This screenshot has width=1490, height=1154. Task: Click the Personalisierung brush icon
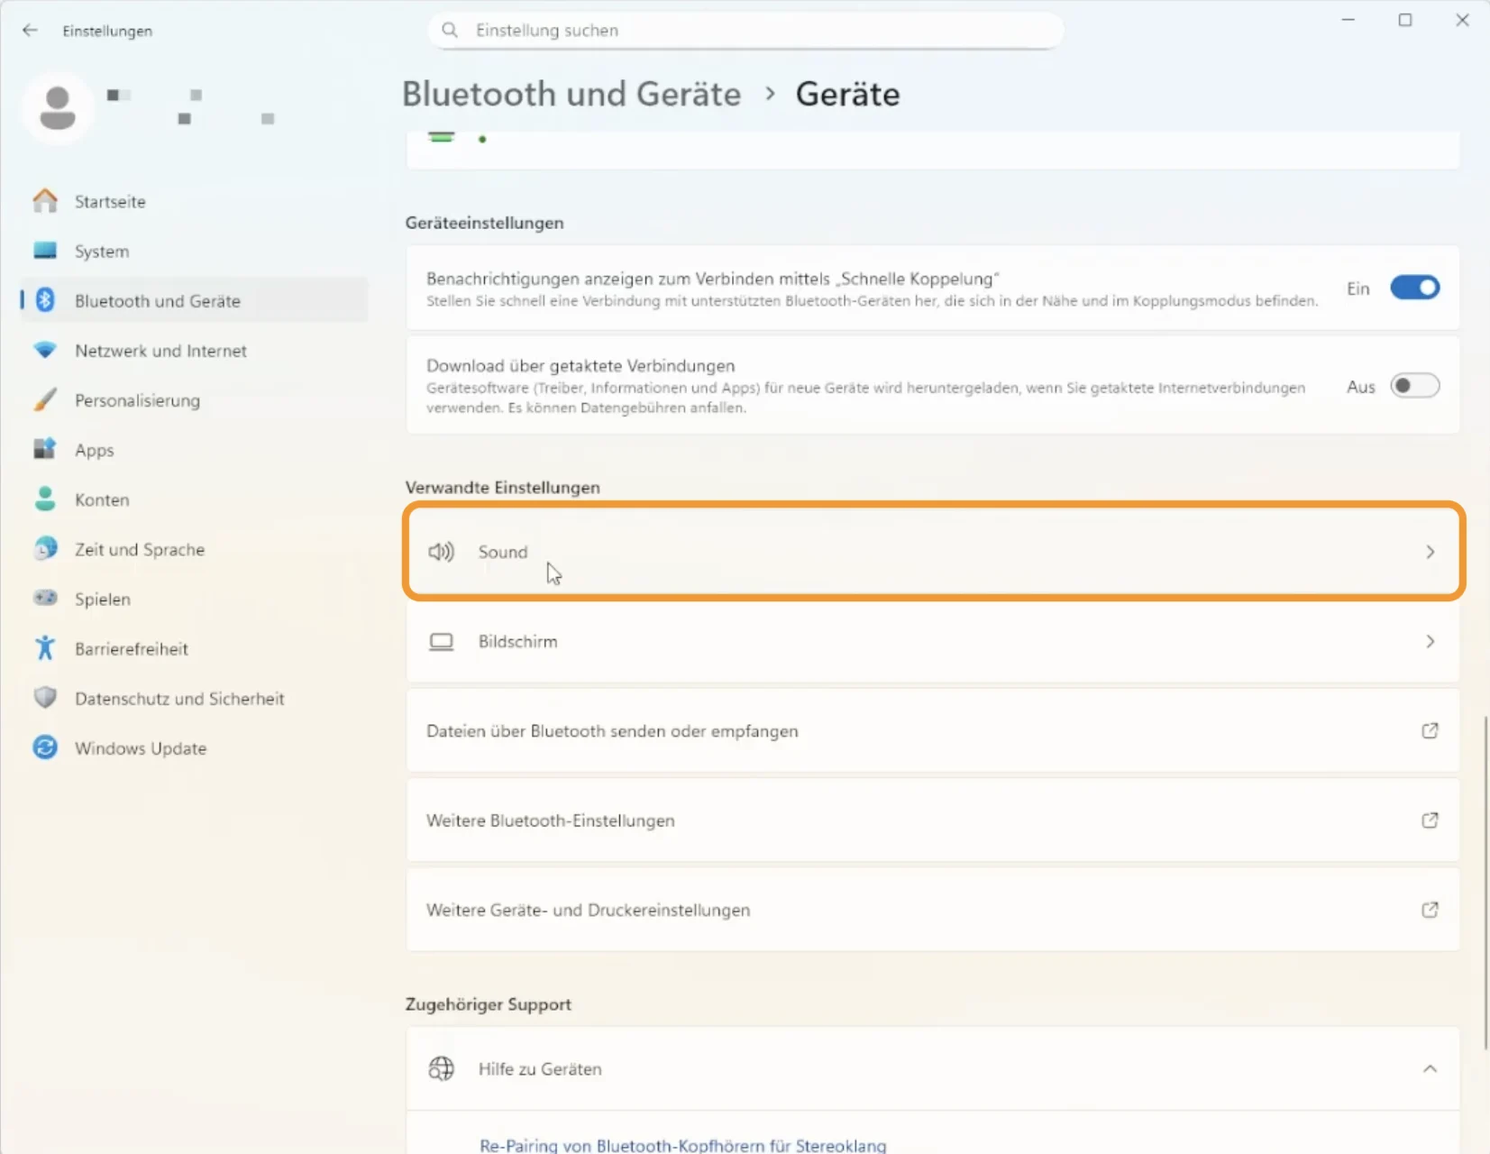coord(45,400)
